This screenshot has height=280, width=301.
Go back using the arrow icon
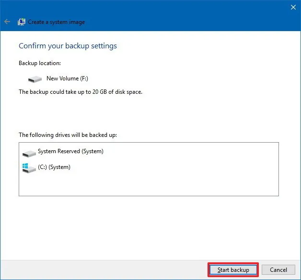(x=7, y=22)
